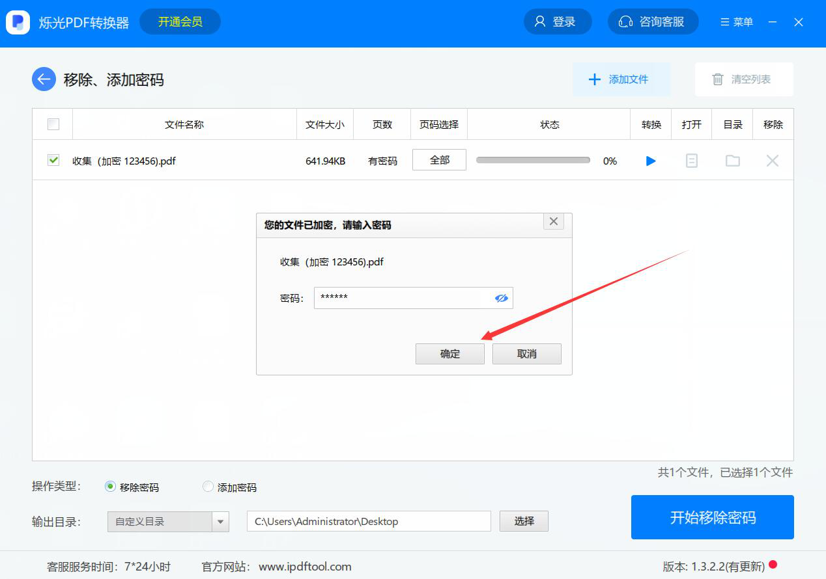Click 开通会员 membership button
826x579 pixels.
coord(180,22)
